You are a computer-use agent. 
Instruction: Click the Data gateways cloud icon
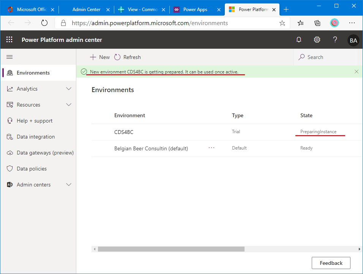point(10,153)
